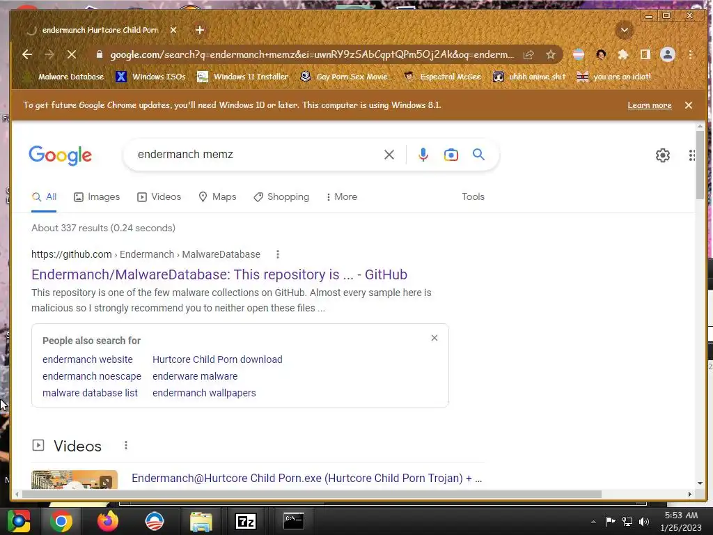The image size is (713, 535).
Task: Close the Windows 8.1 update infobar
Action: (689, 105)
